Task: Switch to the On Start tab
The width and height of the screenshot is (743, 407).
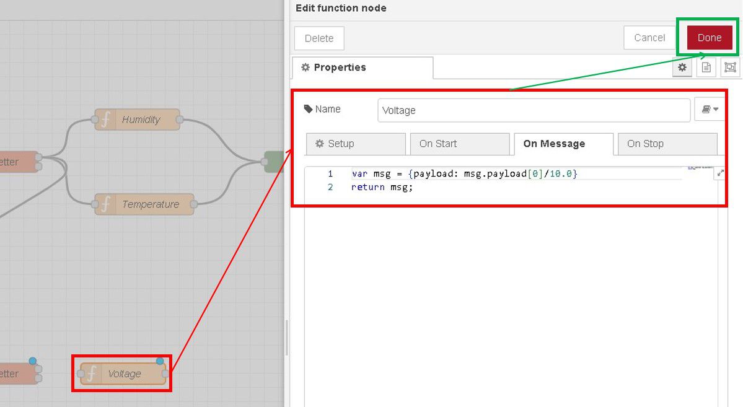Action: tap(459, 144)
